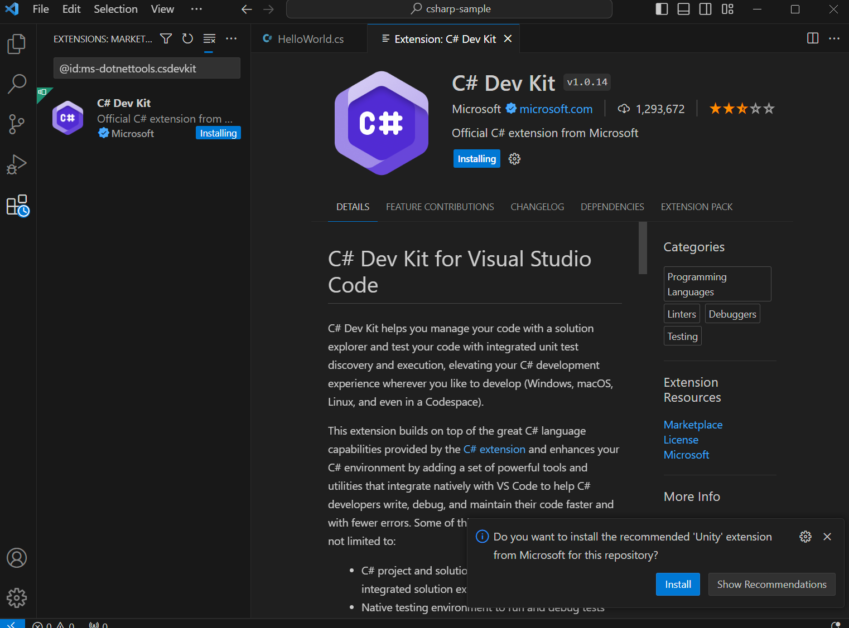Open the Extensions view icon
This screenshot has width=849, height=628.
17,206
